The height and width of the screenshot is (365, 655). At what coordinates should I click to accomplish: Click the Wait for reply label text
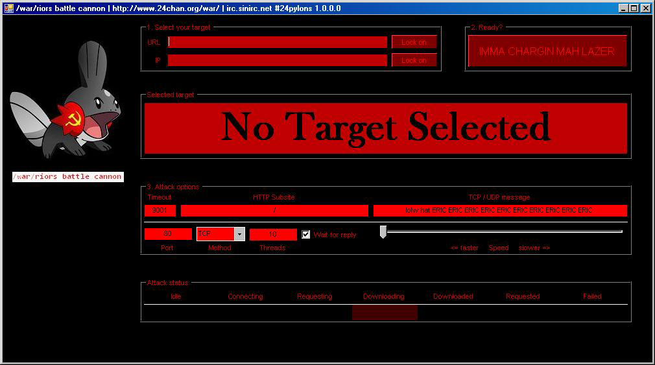(x=335, y=235)
